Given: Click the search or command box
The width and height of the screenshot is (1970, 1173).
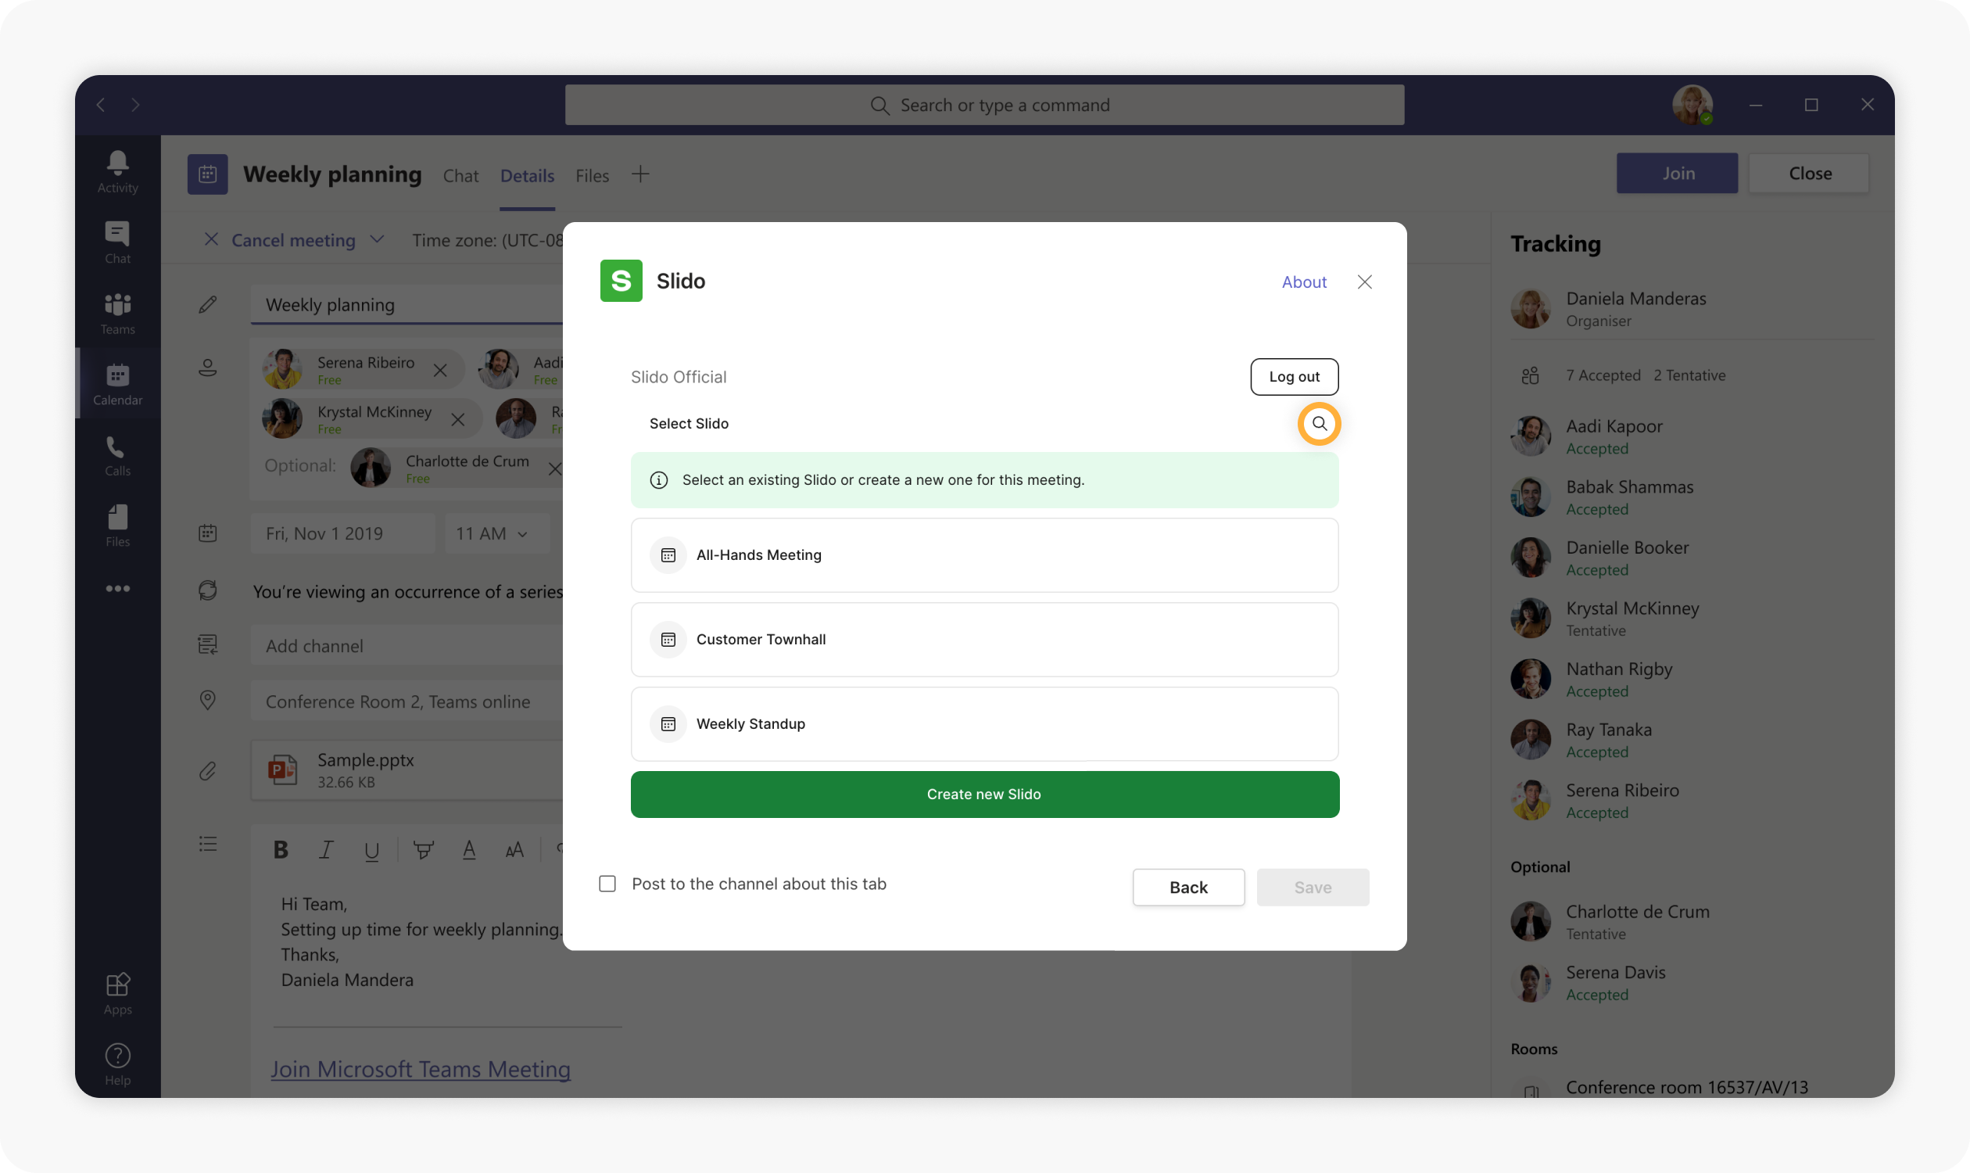Looking at the screenshot, I should click(x=983, y=104).
